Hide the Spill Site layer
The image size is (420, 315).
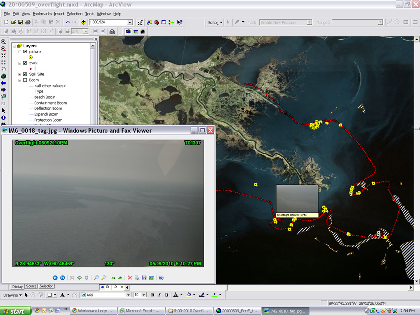25,74
